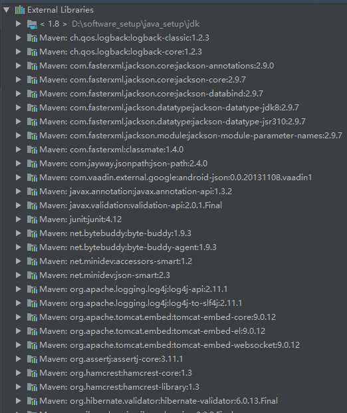This screenshot has height=413, width=347.
Task: Expand the hibernate-validator:6.0.13.Final library
Action: [19, 400]
